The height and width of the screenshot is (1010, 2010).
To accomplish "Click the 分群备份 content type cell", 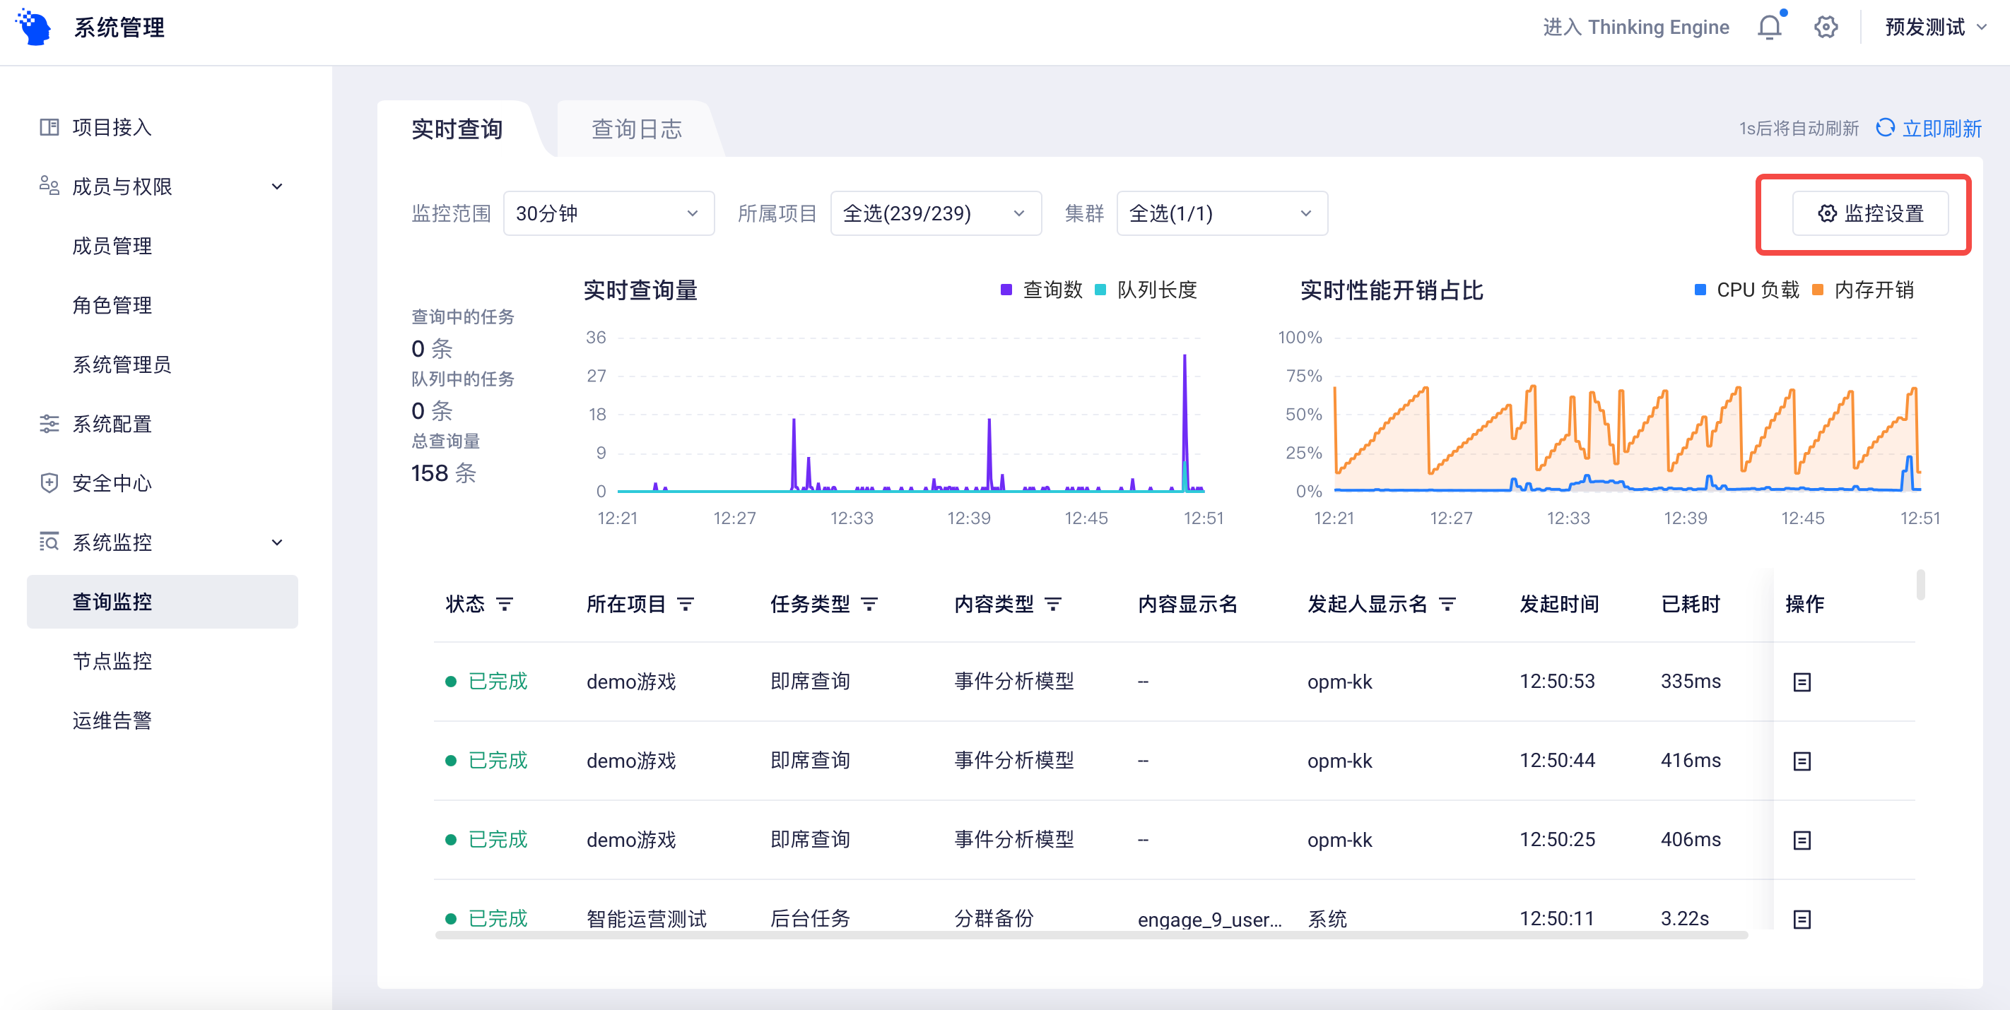I will click(x=993, y=919).
